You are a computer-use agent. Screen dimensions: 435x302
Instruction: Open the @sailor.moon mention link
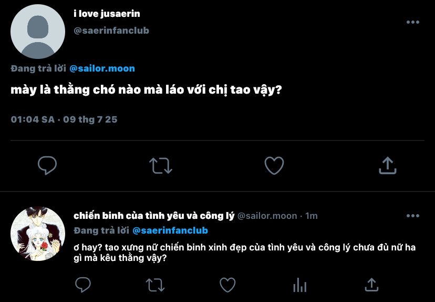[x=102, y=68]
